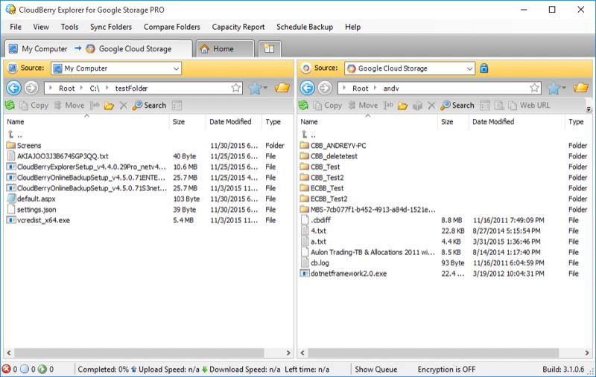Click Search in the local pane toolbar

click(150, 105)
